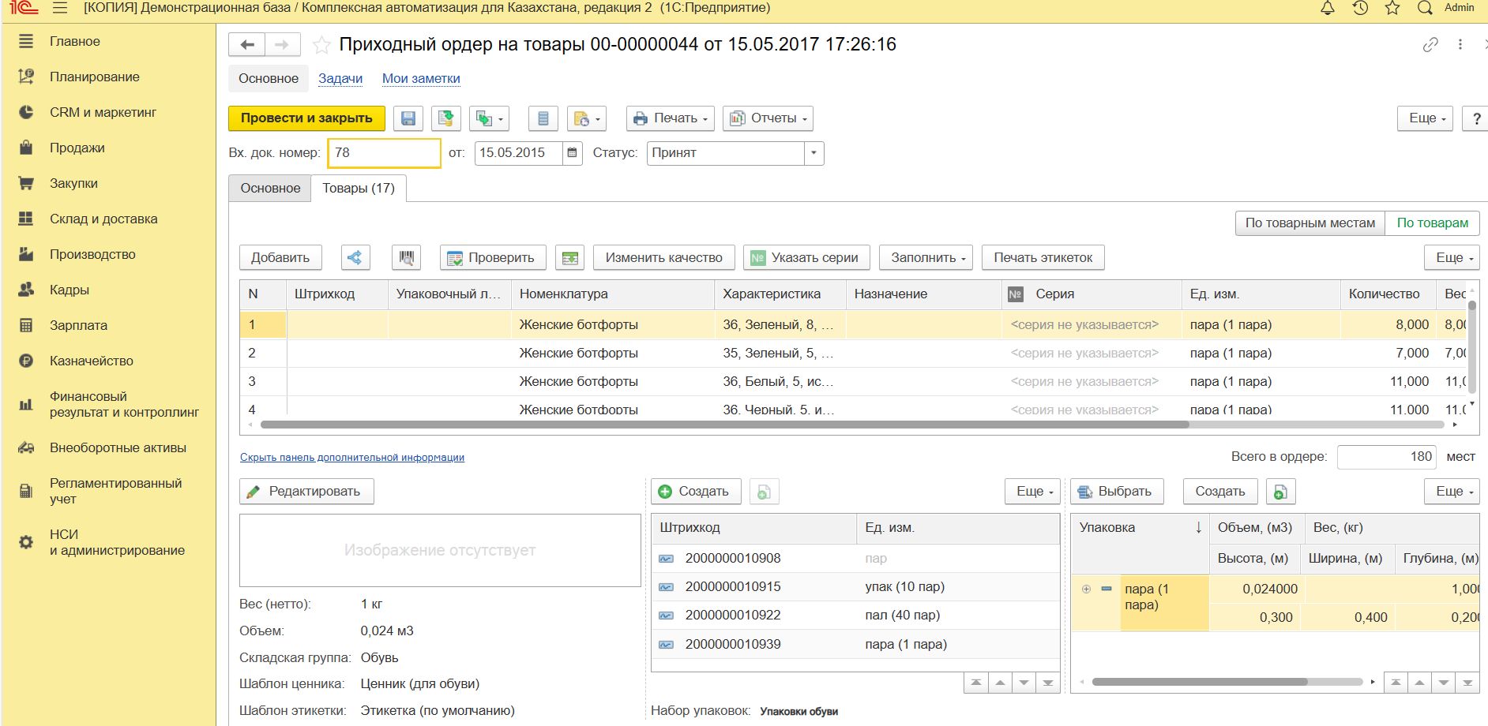The width and height of the screenshot is (1488, 726).
Task: Open calendar picker for document date
Action: click(x=573, y=153)
